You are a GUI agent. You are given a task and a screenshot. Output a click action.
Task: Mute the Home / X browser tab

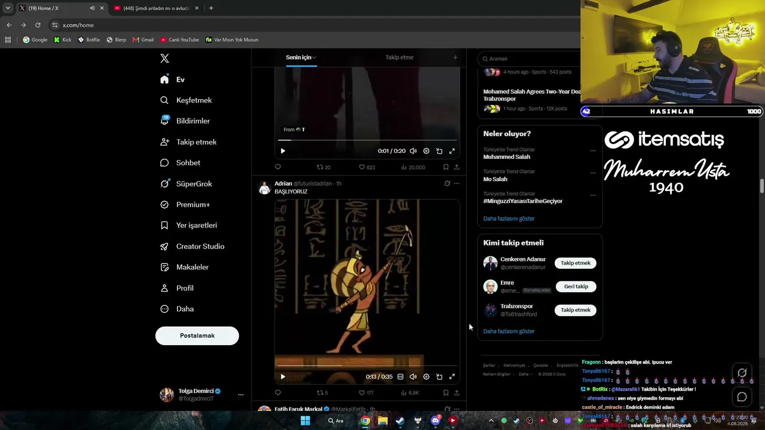tap(92, 8)
